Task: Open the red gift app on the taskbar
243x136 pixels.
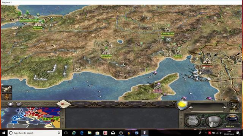Action: (105, 133)
